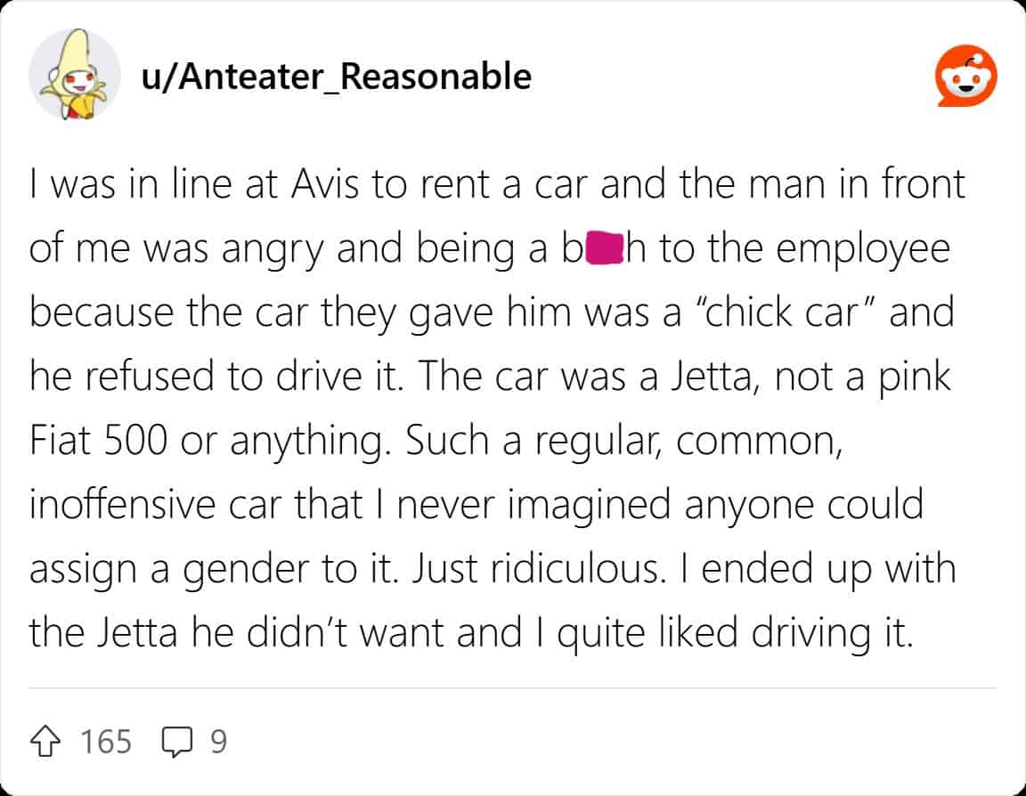Open comments via the speech bubble icon
1026x796 pixels.
pyautogui.click(x=177, y=742)
